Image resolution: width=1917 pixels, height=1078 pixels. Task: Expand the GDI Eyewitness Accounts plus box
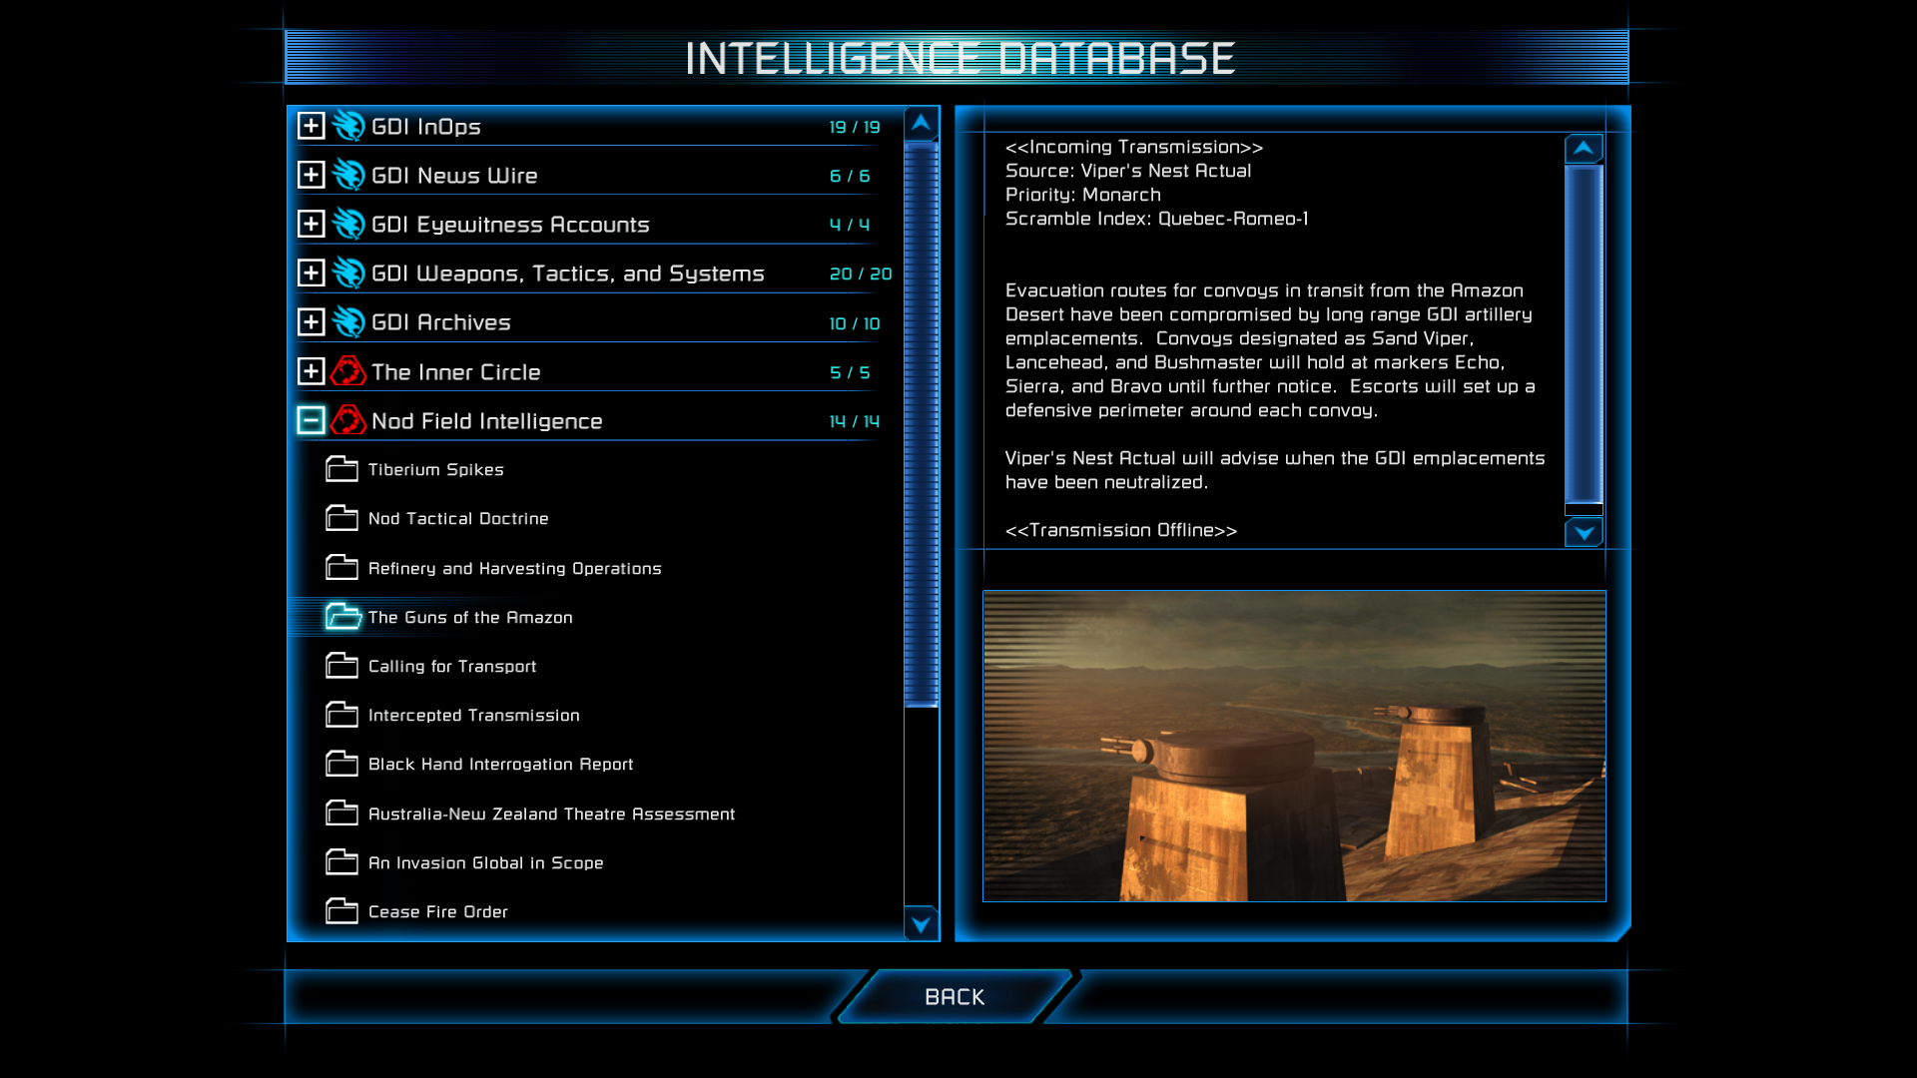[x=311, y=224]
